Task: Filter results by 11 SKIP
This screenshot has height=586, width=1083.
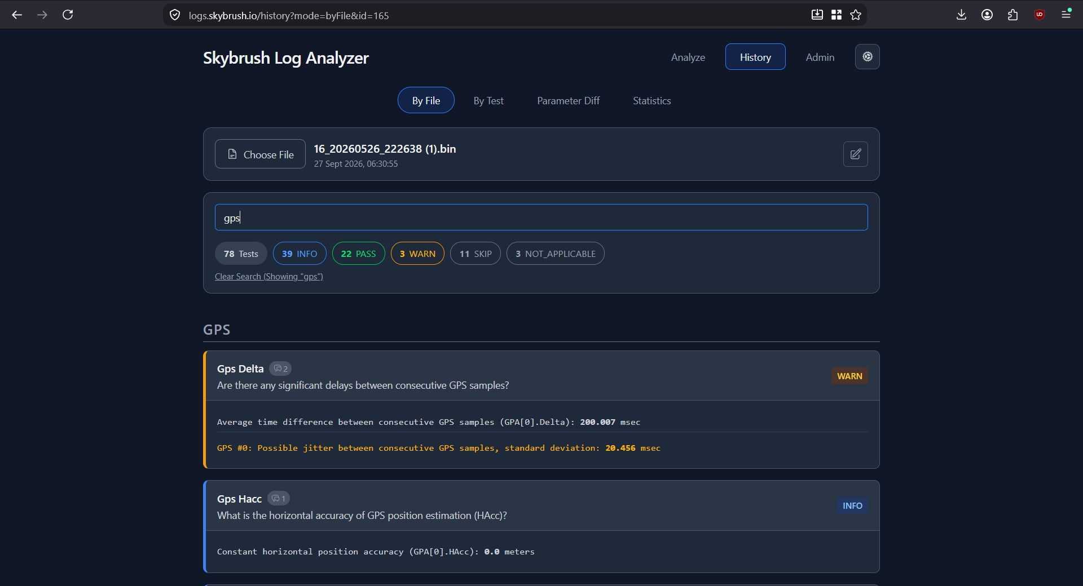Action: (x=475, y=254)
